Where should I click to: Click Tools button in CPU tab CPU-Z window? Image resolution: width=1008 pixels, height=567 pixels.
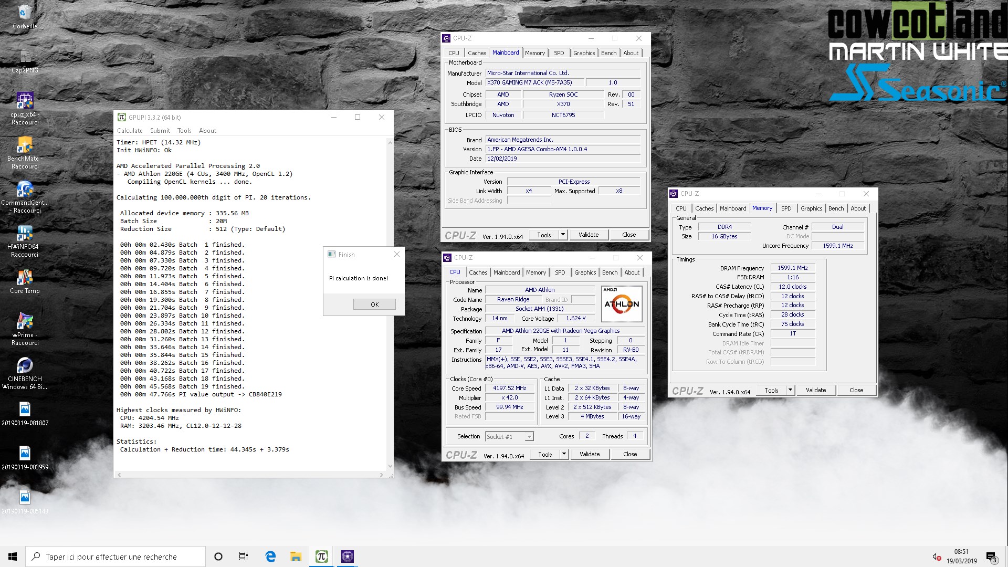coord(545,454)
